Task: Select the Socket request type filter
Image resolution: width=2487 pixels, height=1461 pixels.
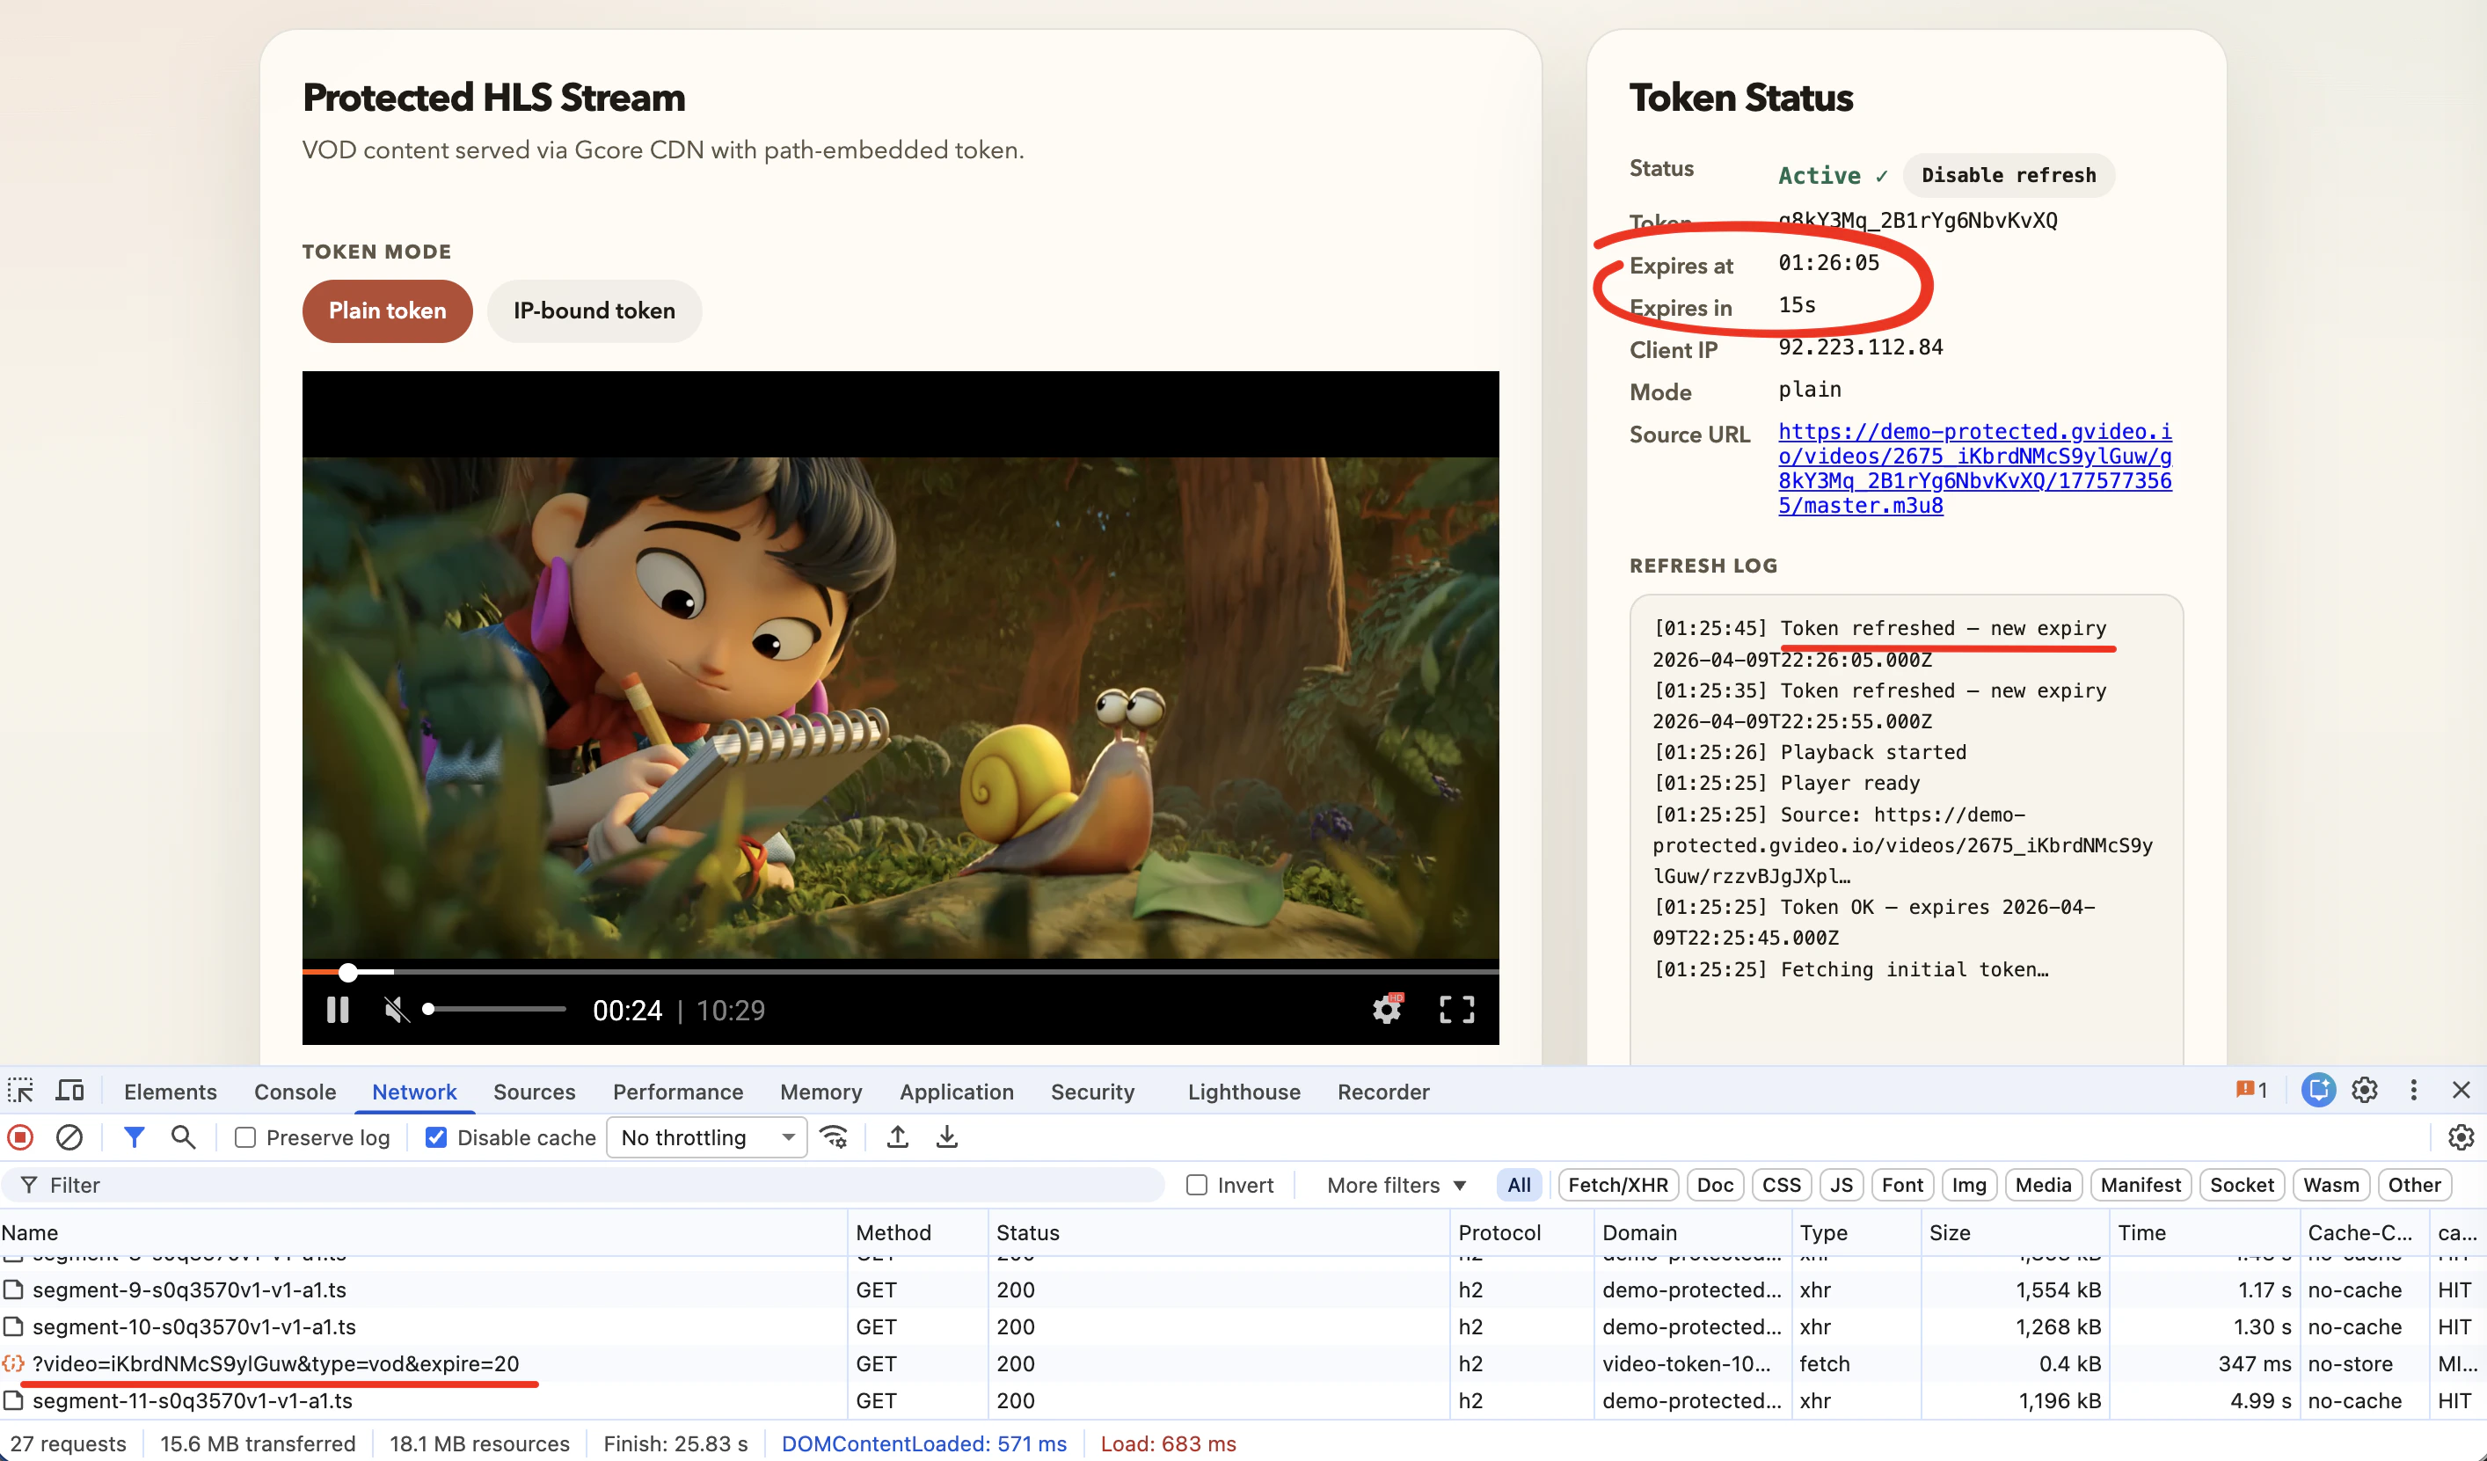Action: click(2242, 1185)
